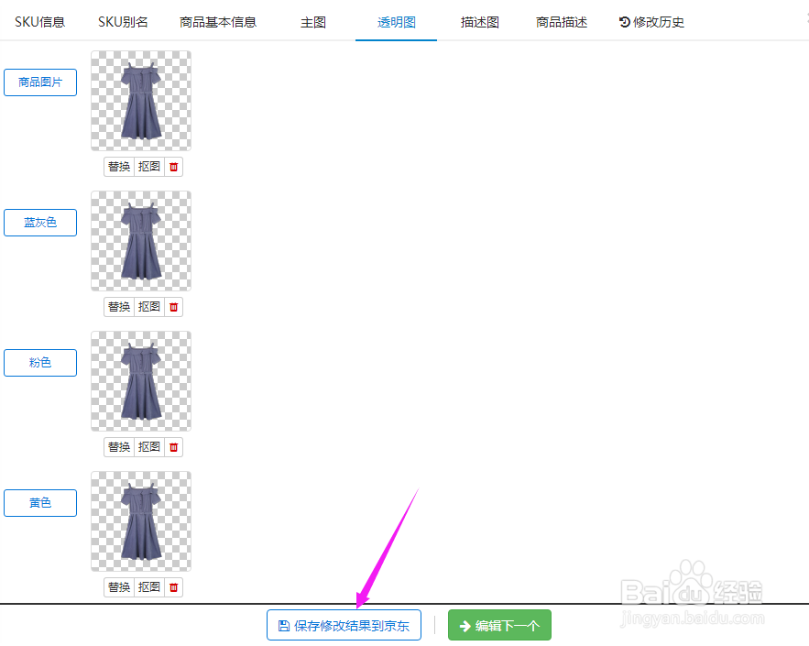Image resolution: width=809 pixels, height=646 pixels.
Task: Replace the 粉色 image via 替换
Action: click(119, 447)
